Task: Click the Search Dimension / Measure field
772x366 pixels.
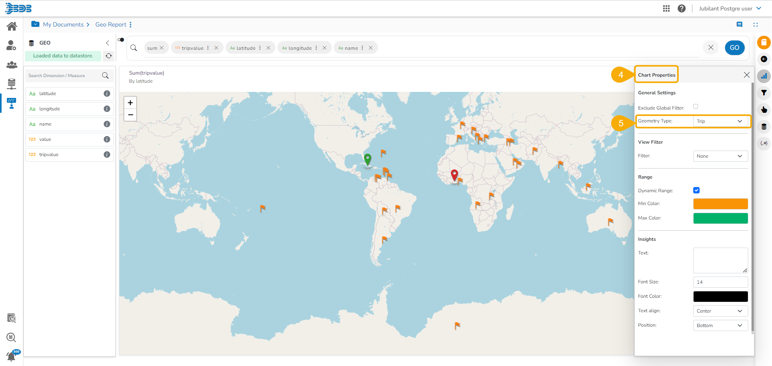Action: (x=64, y=75)
